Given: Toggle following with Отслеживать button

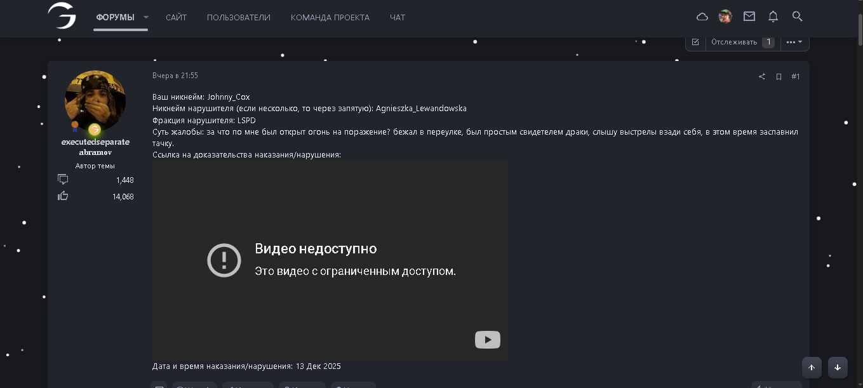Looking at the screenshot, I should (x=734, y=43).
